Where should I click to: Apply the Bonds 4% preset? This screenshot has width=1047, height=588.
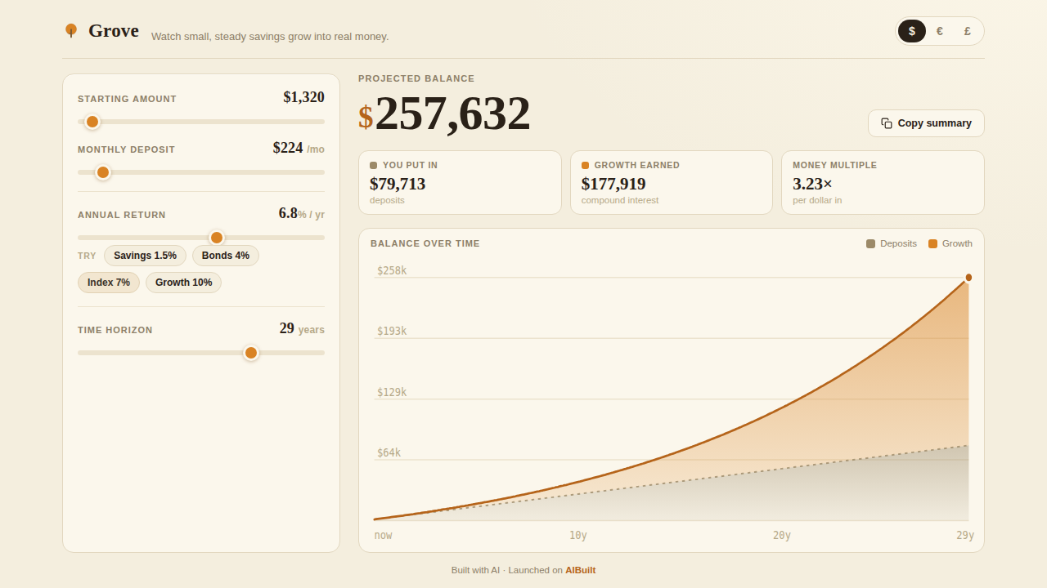226,256
